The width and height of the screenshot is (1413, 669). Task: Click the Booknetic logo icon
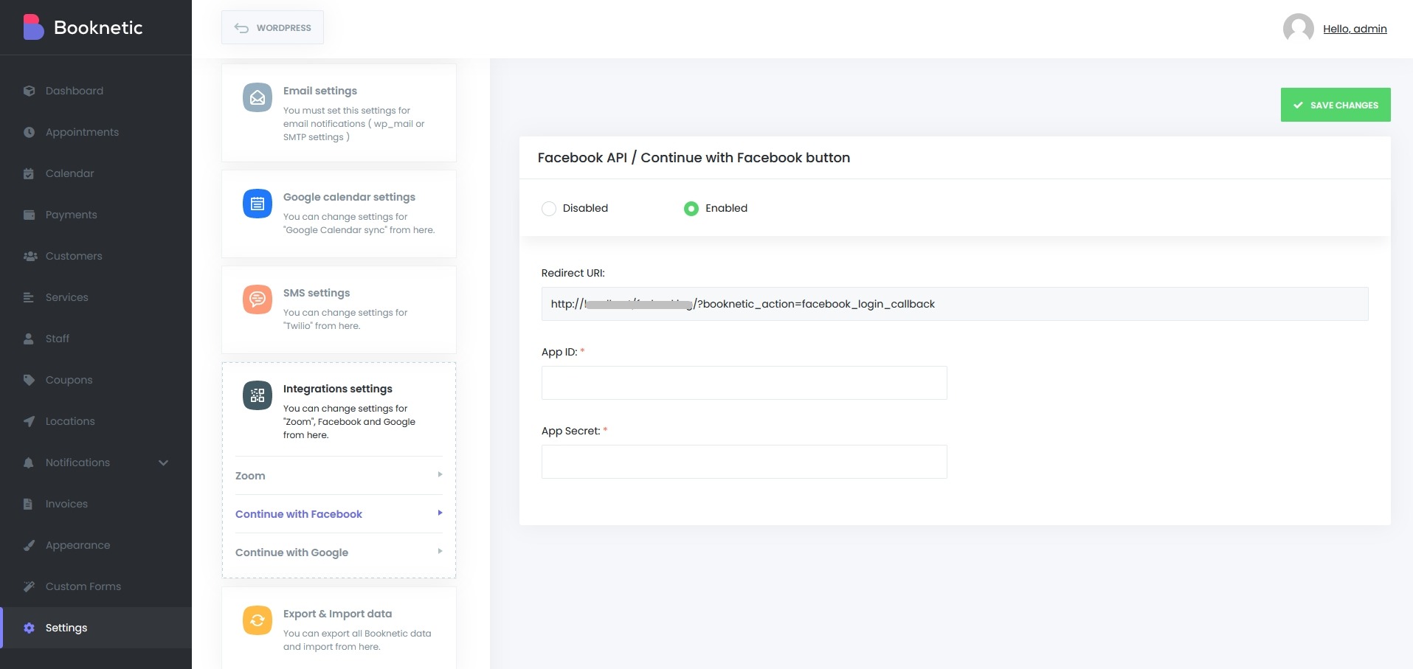[33, 27]
